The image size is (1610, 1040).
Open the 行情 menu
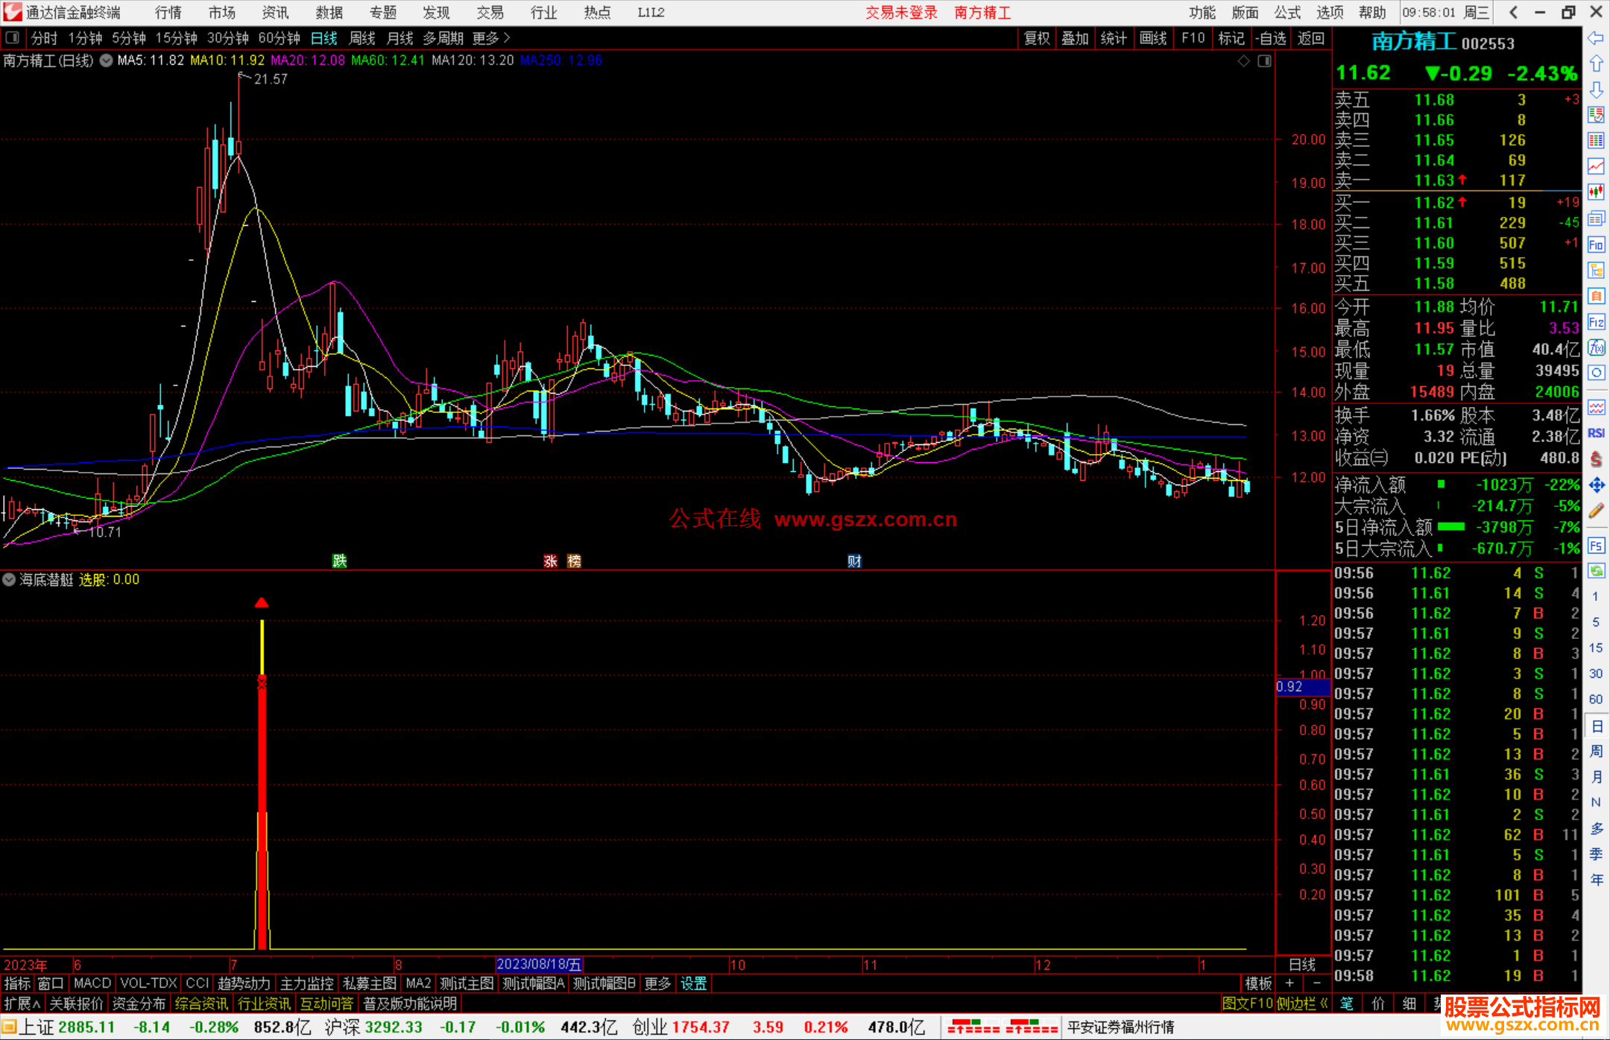coord(168,12)
